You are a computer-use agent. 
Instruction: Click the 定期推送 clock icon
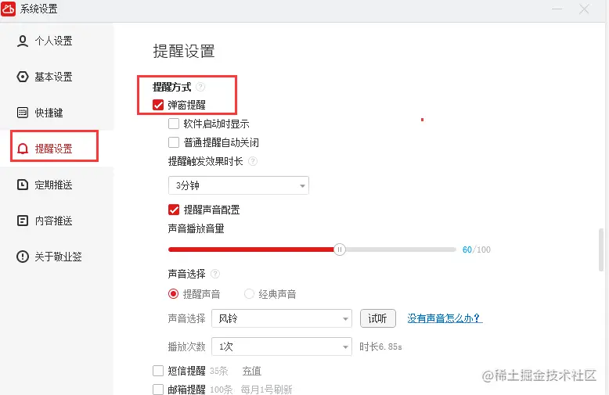(x=23, y=185)
